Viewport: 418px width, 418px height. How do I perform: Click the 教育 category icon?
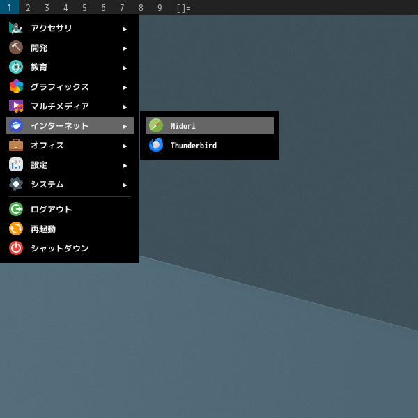tap(16, 67)
